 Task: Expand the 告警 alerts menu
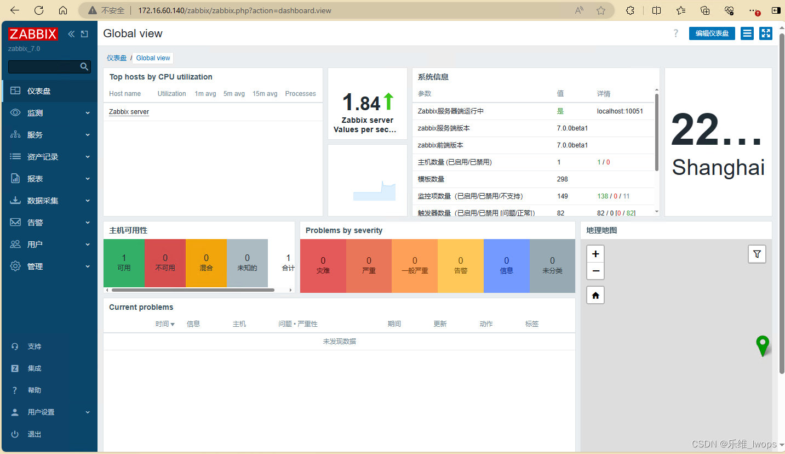click(x=49, y=223)
